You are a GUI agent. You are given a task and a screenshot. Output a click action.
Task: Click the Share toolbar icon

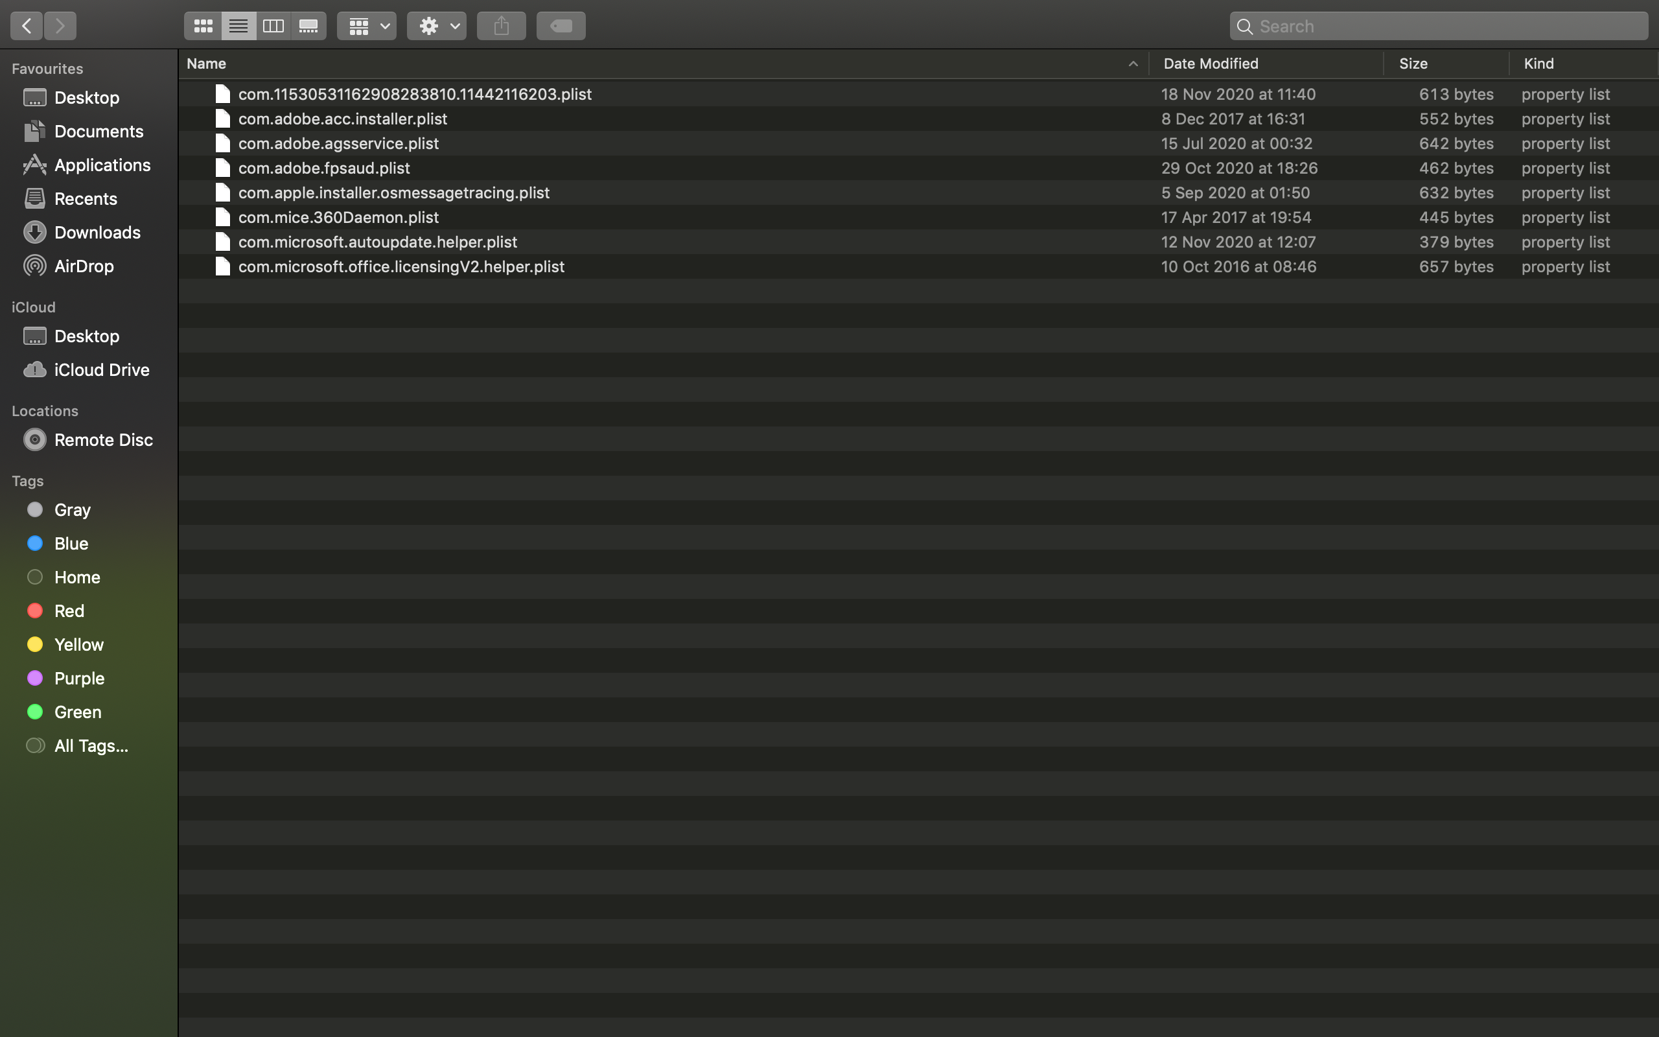[x=501, y=26]
